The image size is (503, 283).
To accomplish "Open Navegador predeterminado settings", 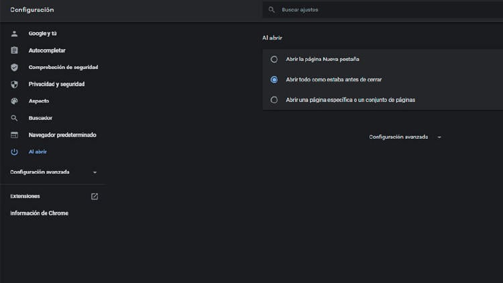I will click(x=62, y=135).
